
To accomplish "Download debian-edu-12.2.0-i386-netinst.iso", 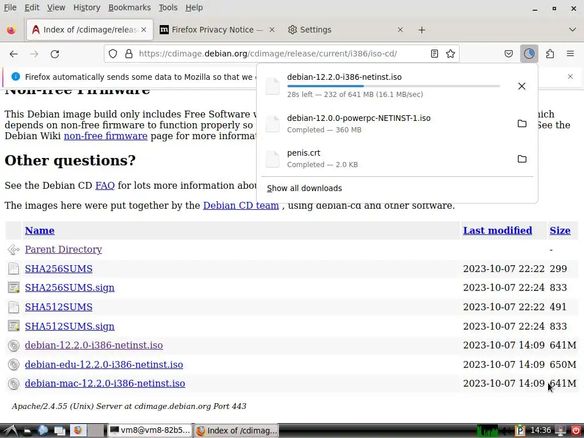I will pos(104,364).
